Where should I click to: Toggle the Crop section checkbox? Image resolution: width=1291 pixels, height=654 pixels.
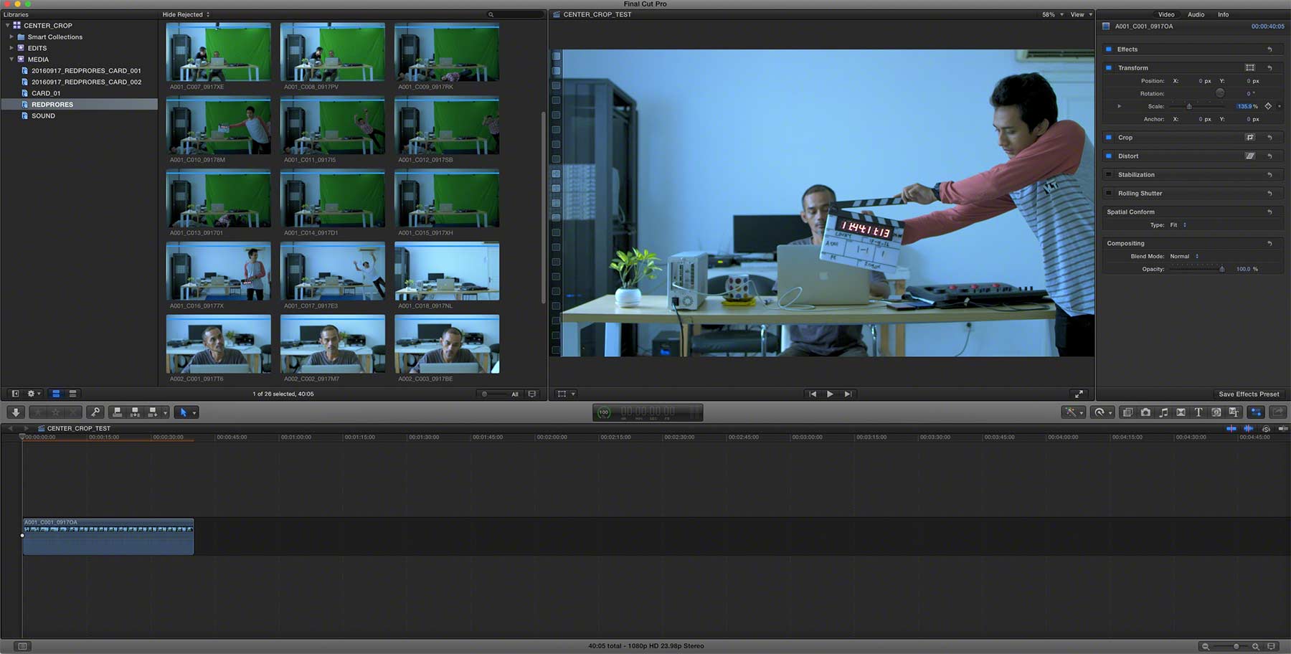[1109, 137]
